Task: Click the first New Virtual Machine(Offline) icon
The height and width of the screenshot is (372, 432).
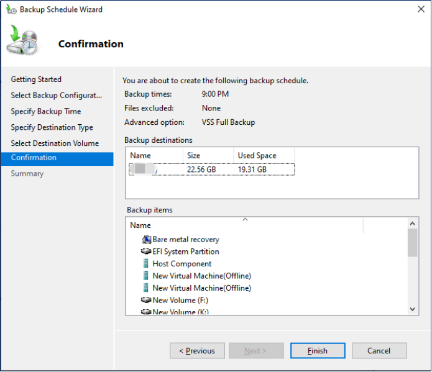Action: [x=146, y=276]
